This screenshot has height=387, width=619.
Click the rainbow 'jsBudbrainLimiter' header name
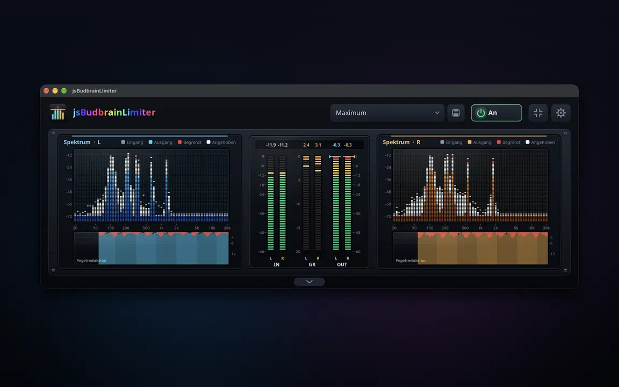tap(114, 112)
